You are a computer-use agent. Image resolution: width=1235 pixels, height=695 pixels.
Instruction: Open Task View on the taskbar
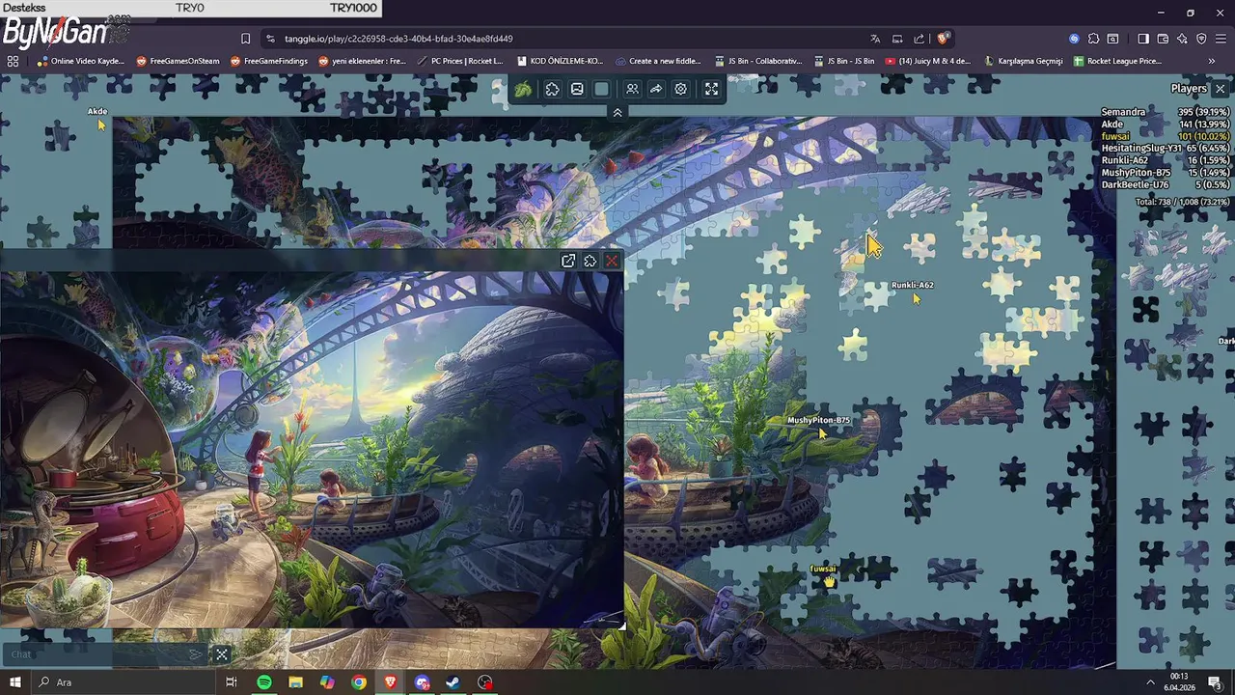(x=231, y=682)
